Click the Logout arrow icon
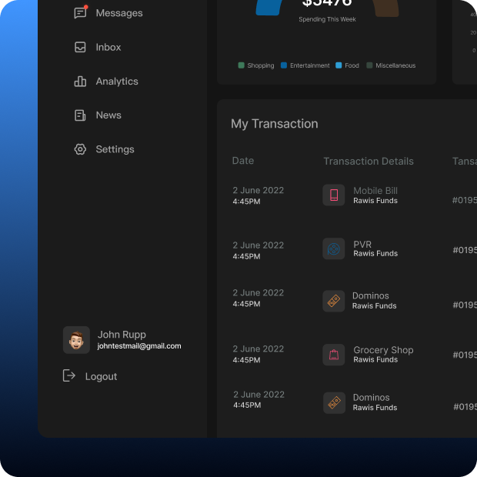 point(69,375)
